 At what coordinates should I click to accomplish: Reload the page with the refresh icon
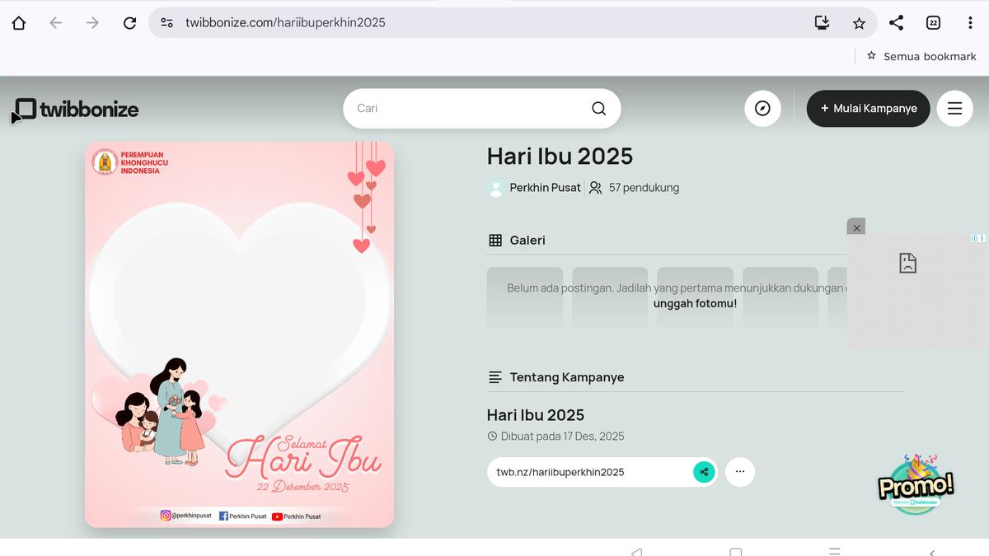(x=129, y=23)
